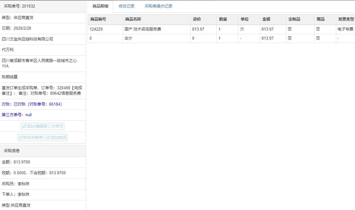Click the 已对账 reconciliation number 66184 text
The width and height of the screenshot is (355, 210).
(x=32, y=104)
